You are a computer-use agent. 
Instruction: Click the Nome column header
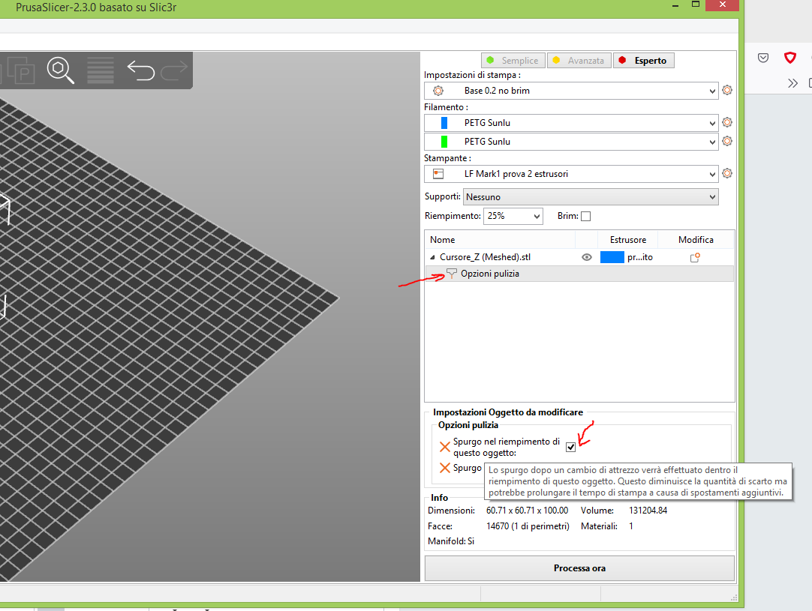(442, 240)
